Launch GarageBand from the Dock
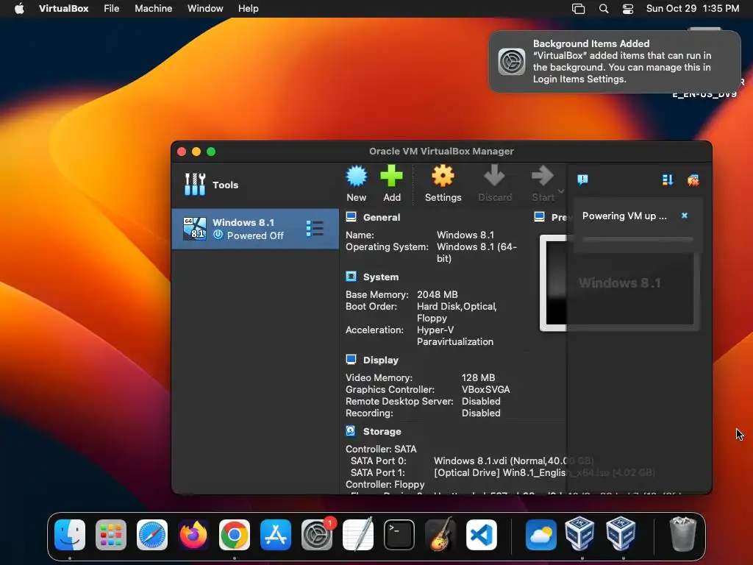Viewport: 753px width, 565px height. point(440,535)
